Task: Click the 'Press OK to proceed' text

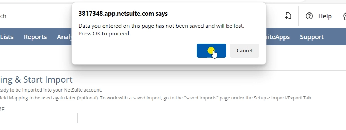Action: (x=104, y=34)
